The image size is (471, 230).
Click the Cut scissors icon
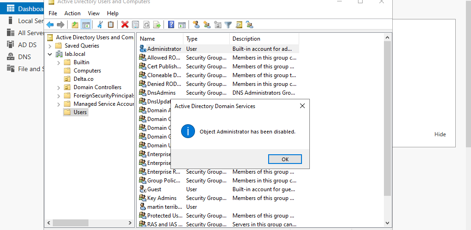point(100,25)
